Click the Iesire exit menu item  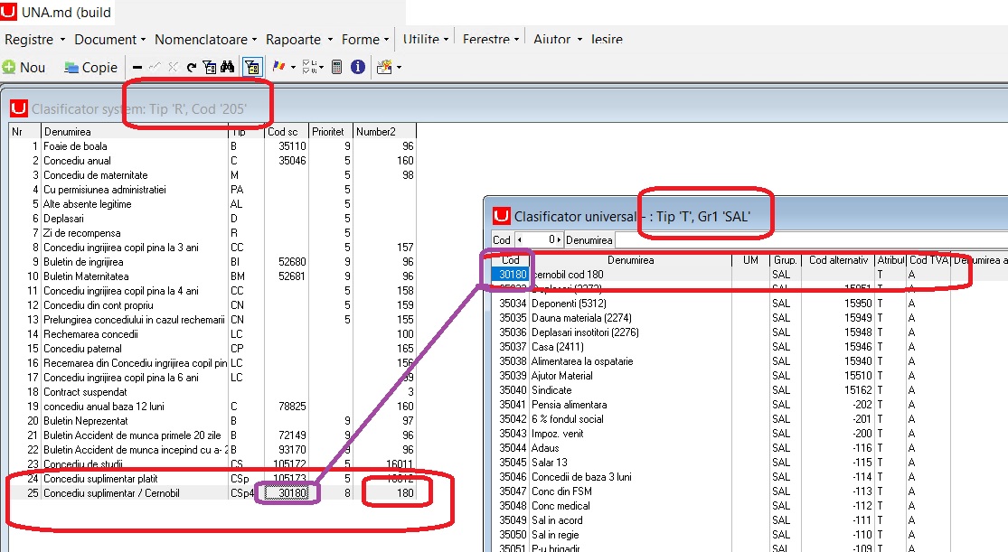[x=607, y=39]
